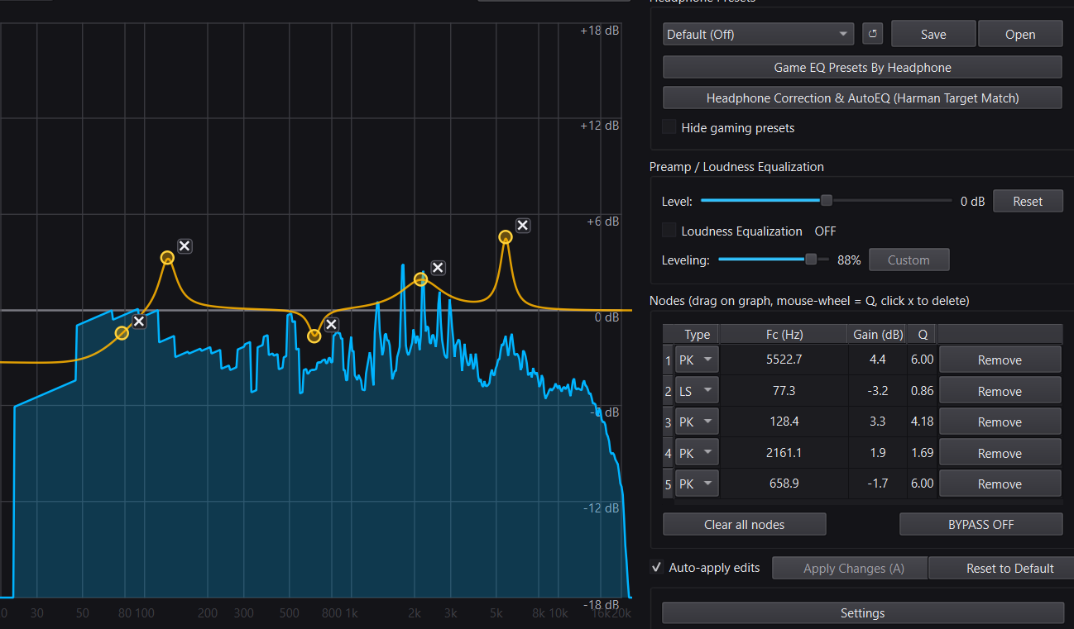Click the preamp Level slider handle
This screenshot has width=1074, height=629.
pyautogui.click(x=826, y=200)
